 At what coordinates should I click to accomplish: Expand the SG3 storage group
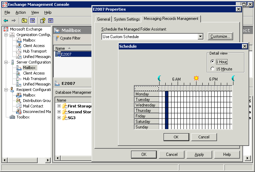[59, 118]
